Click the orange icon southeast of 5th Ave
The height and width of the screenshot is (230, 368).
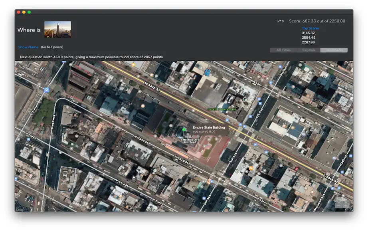[251, 168]
